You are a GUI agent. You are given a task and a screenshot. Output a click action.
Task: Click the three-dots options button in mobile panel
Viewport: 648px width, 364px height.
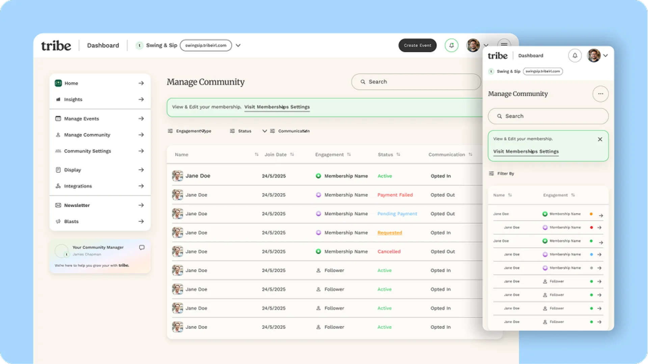point(600,94)
